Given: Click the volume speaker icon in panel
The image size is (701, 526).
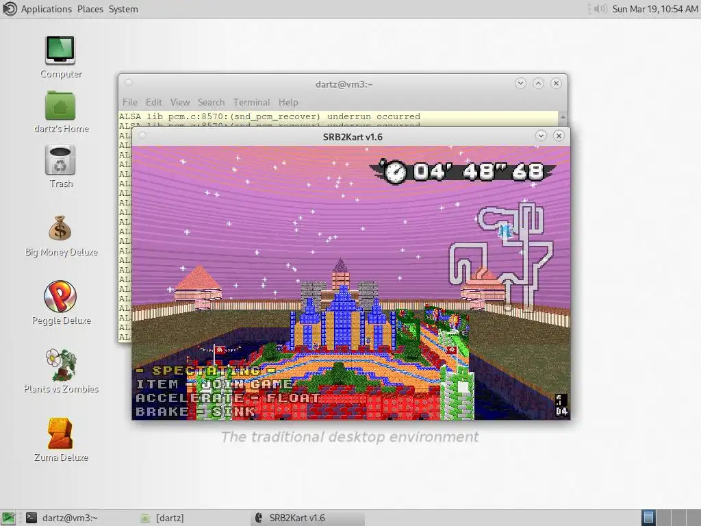Looking at the screenshot, I should tap(600, 9).
